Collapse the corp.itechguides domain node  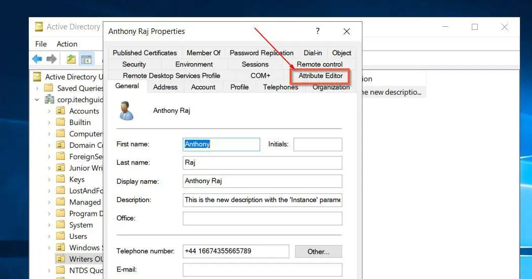[x=37, y=100]
